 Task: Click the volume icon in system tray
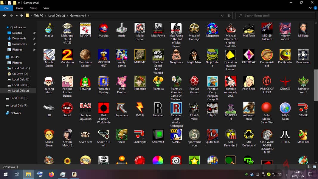click(x=280, y=174)
